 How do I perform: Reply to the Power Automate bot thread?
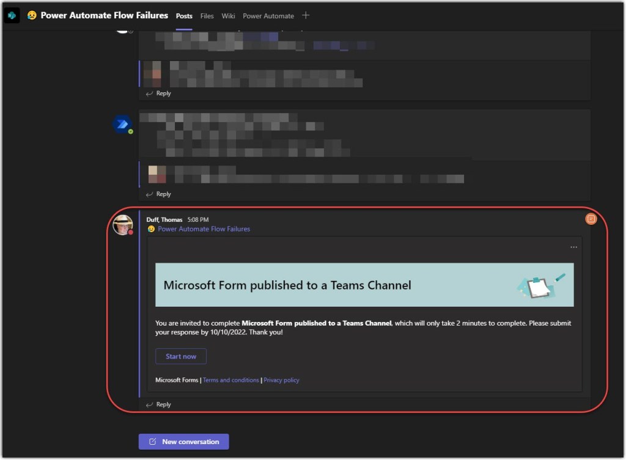[x=159, y=194]
